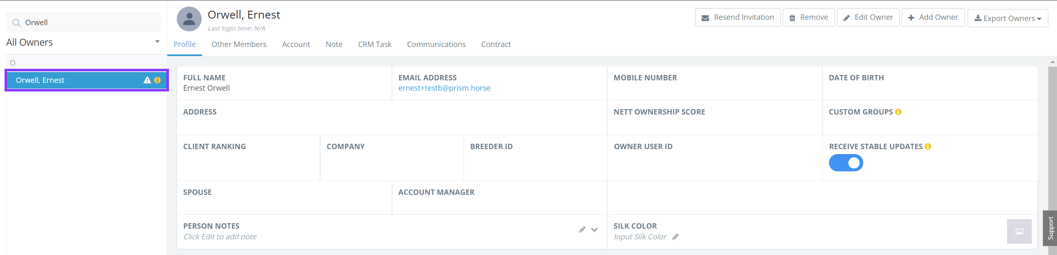Click the Custom Groups info icon

(898, 112)
